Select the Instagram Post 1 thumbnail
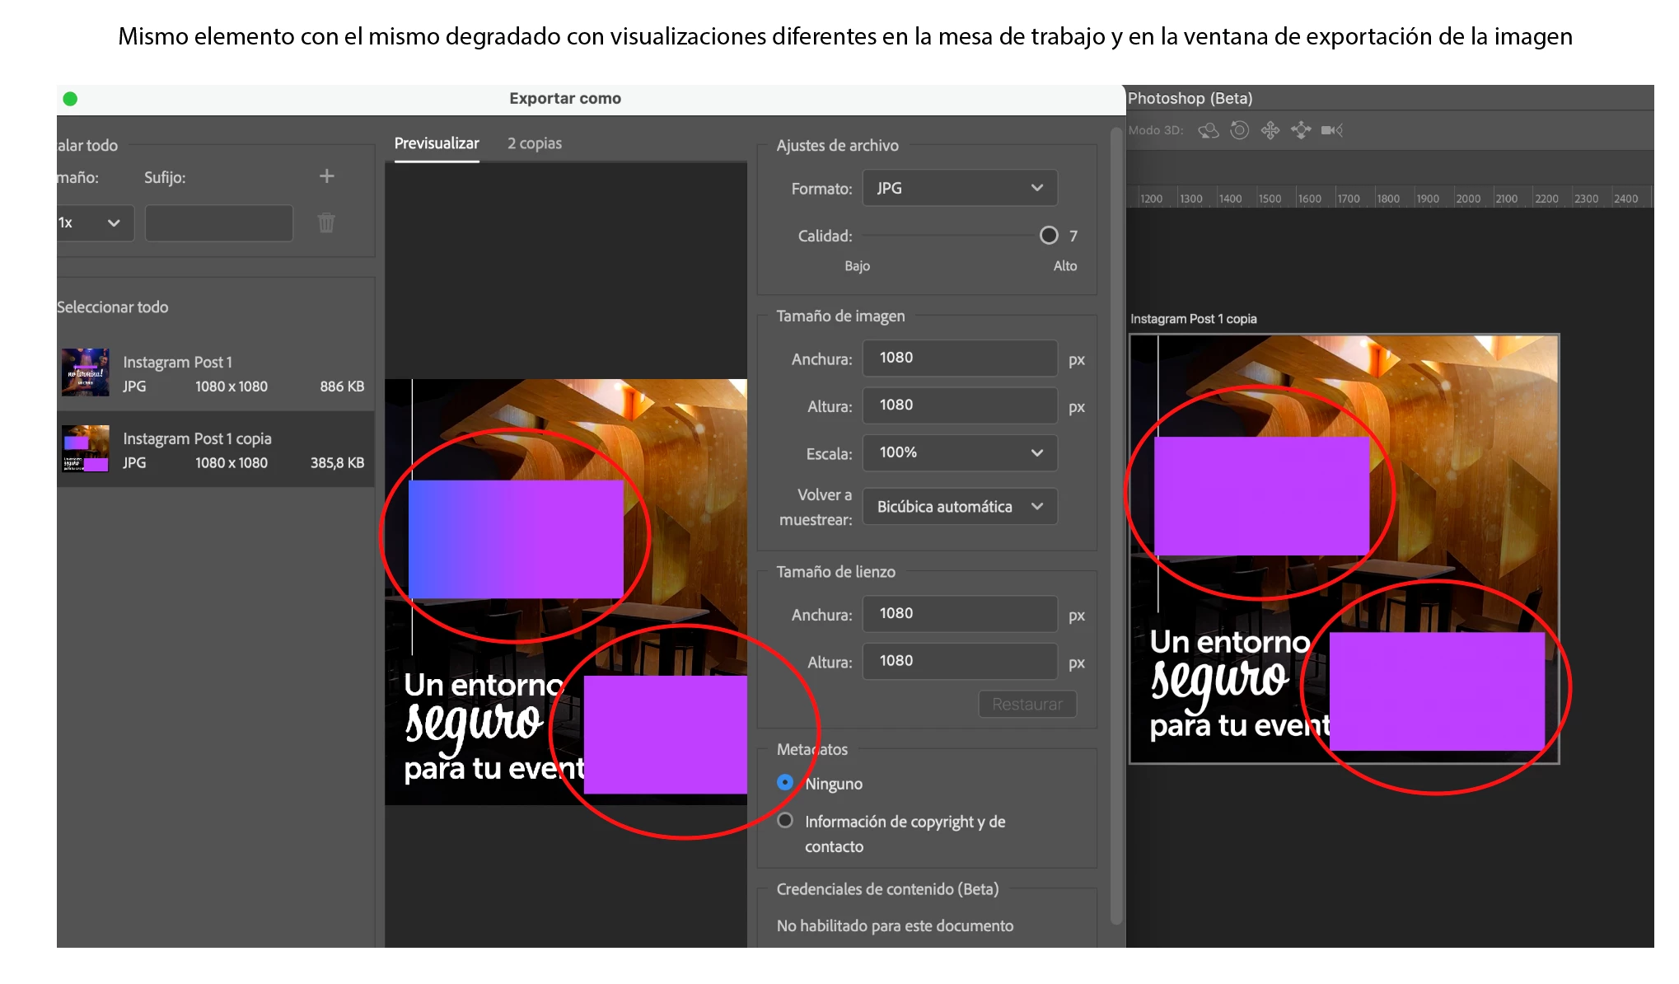Image resolution: width=1679 pixels, height=984 pixels. 86,373
